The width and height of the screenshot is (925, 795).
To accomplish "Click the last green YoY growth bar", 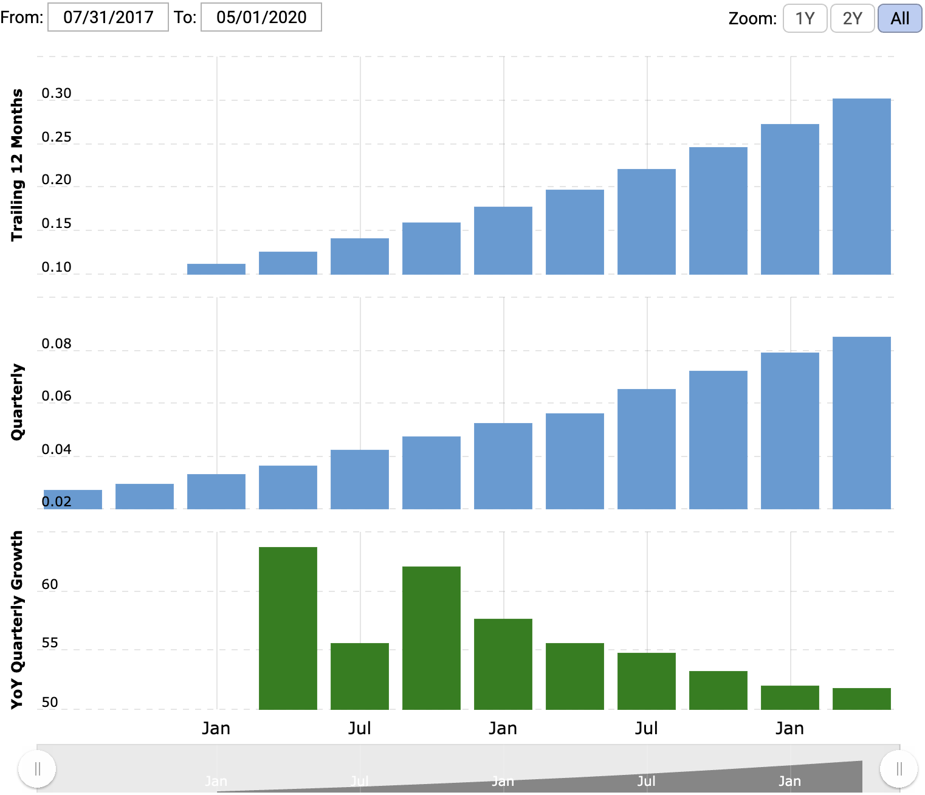I will coord(862,699).
